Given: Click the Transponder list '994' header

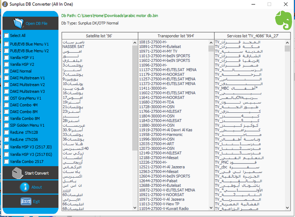Looking at the screenshot, I should (x=176, y=36).
